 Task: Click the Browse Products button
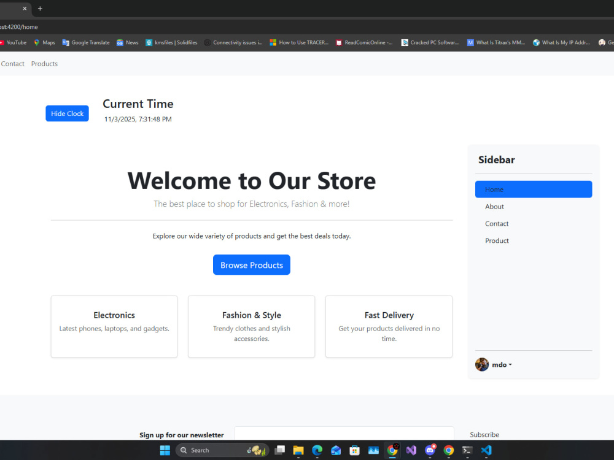251,265
